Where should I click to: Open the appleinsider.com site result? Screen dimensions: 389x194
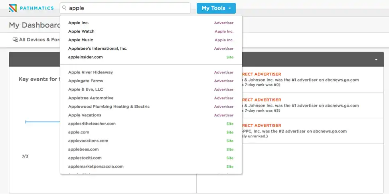[x=151, y=57]
